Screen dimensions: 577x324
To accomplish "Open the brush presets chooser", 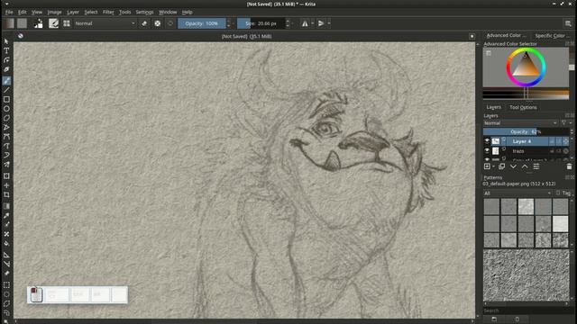I will tap(67, 23).
